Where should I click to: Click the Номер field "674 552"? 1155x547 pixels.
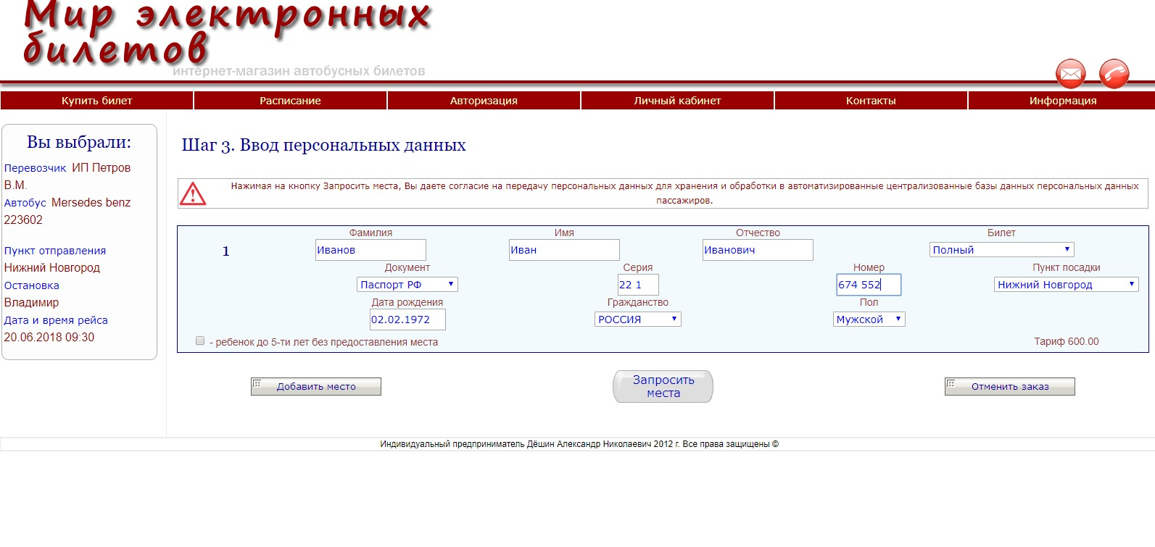869,285
